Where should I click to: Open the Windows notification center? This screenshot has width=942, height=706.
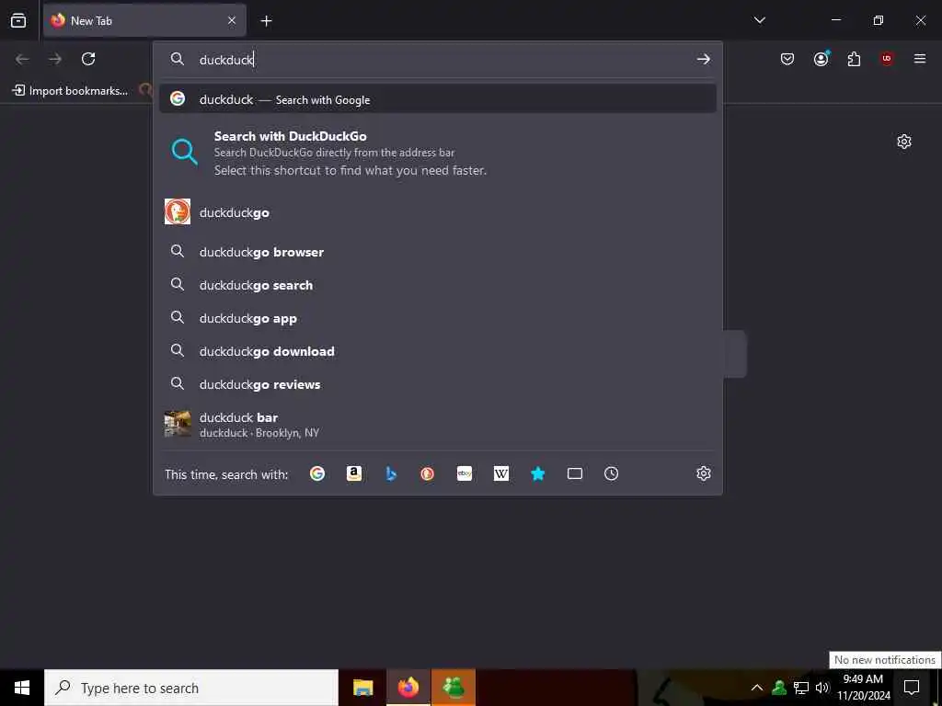point(912,688)
